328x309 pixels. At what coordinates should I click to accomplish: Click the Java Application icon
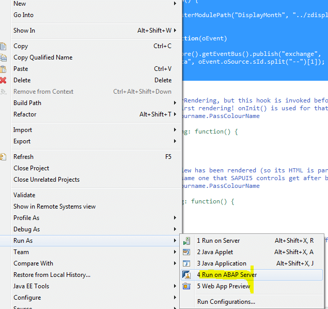coord(187,263)
